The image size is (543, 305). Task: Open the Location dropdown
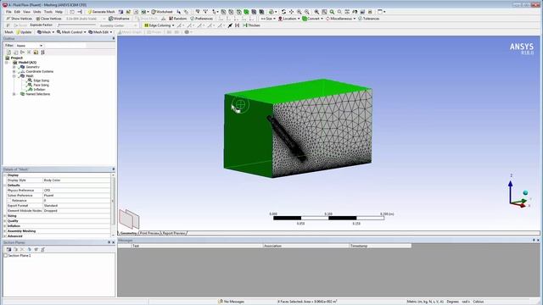(289, 19)
